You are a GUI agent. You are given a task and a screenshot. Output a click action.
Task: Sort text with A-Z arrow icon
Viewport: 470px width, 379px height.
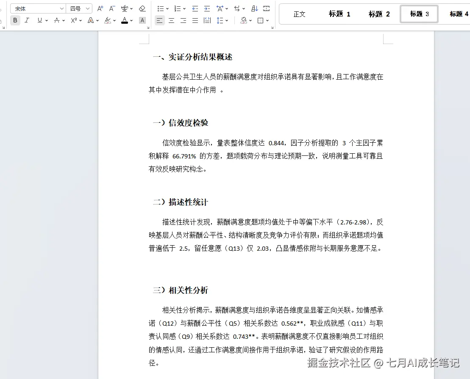pos(254,9)
